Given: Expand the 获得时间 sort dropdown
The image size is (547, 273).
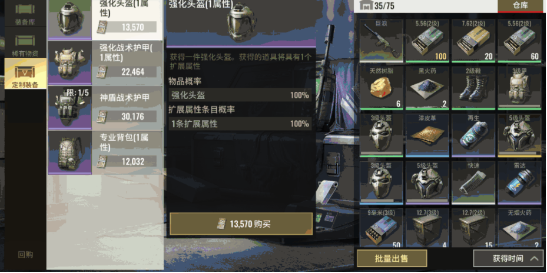Looking at the screenshot, I should point(508,258).
